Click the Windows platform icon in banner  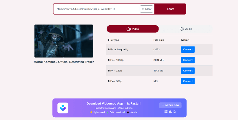(x=166, y=112)
